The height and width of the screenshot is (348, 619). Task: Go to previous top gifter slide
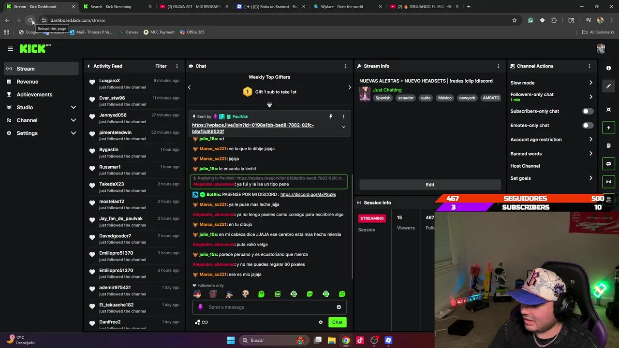(x=190, y=87)
